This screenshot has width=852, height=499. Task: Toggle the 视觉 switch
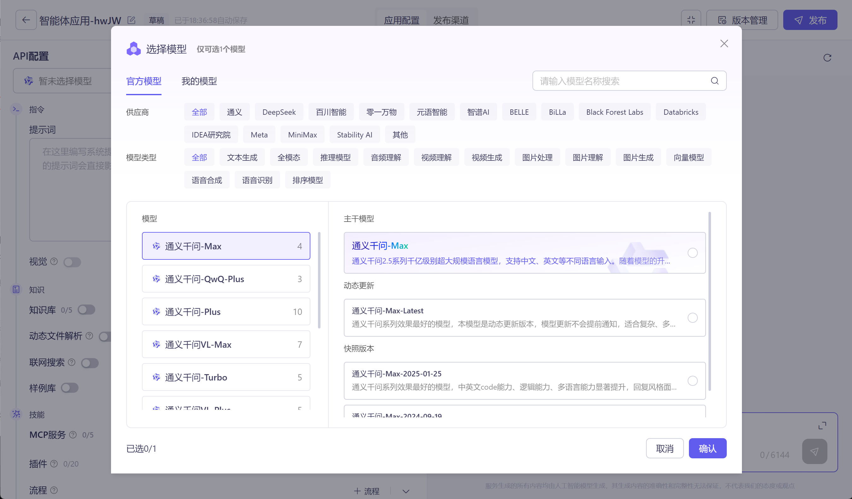point(72,262)
